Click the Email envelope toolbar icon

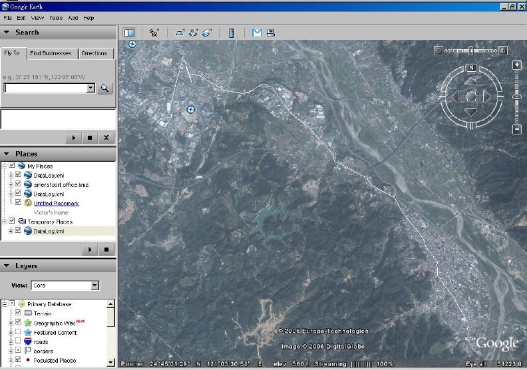pyautogui.click(x=257, y=33)
